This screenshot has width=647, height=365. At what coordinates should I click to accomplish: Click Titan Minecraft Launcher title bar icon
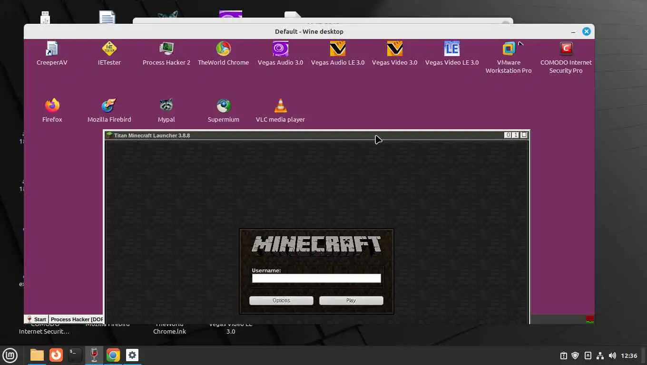[x=109, y=135]
